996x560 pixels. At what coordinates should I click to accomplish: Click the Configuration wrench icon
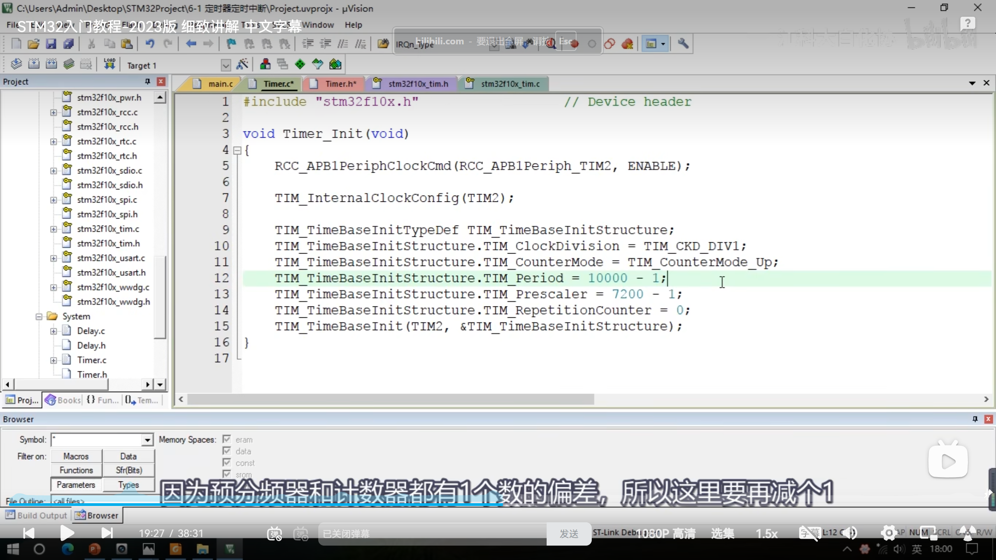coord(683,44)
